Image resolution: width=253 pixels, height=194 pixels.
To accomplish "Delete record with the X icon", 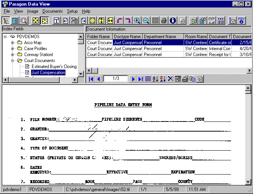I will tap(170, 79).
